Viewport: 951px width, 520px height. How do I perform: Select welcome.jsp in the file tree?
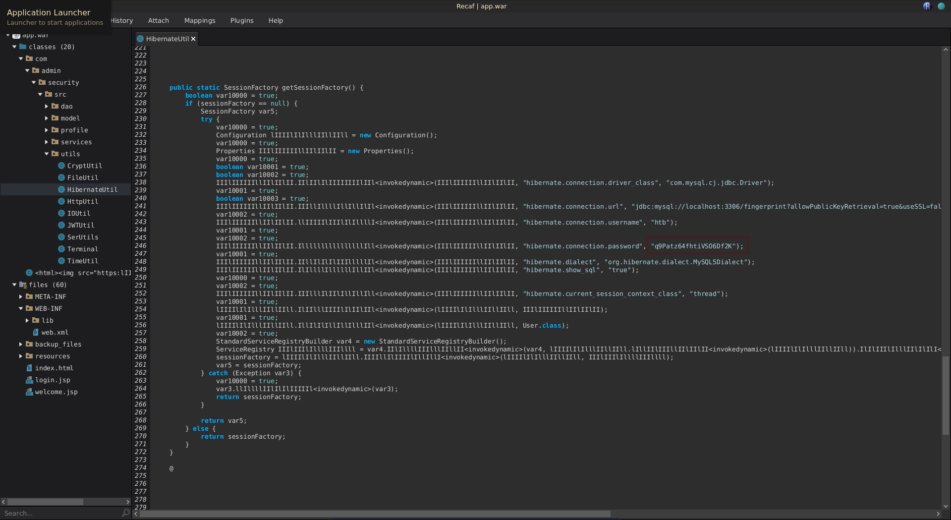click(56, 392)
